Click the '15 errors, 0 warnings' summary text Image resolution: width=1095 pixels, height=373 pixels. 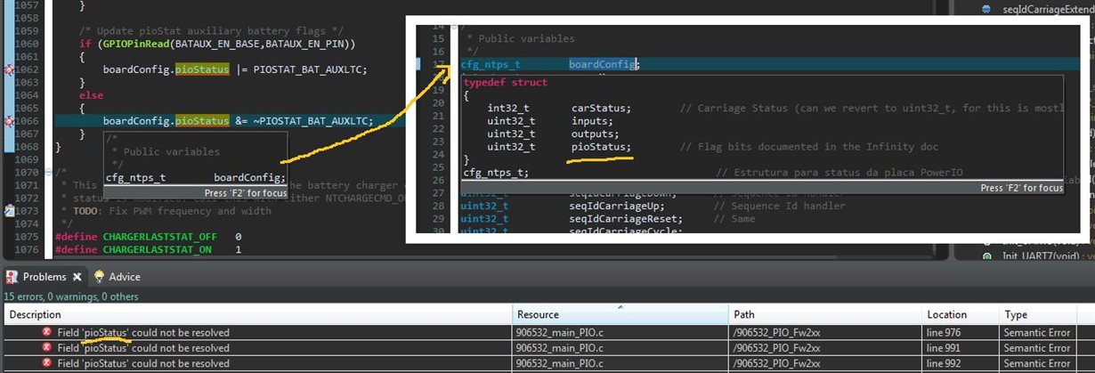coord(71,296)
